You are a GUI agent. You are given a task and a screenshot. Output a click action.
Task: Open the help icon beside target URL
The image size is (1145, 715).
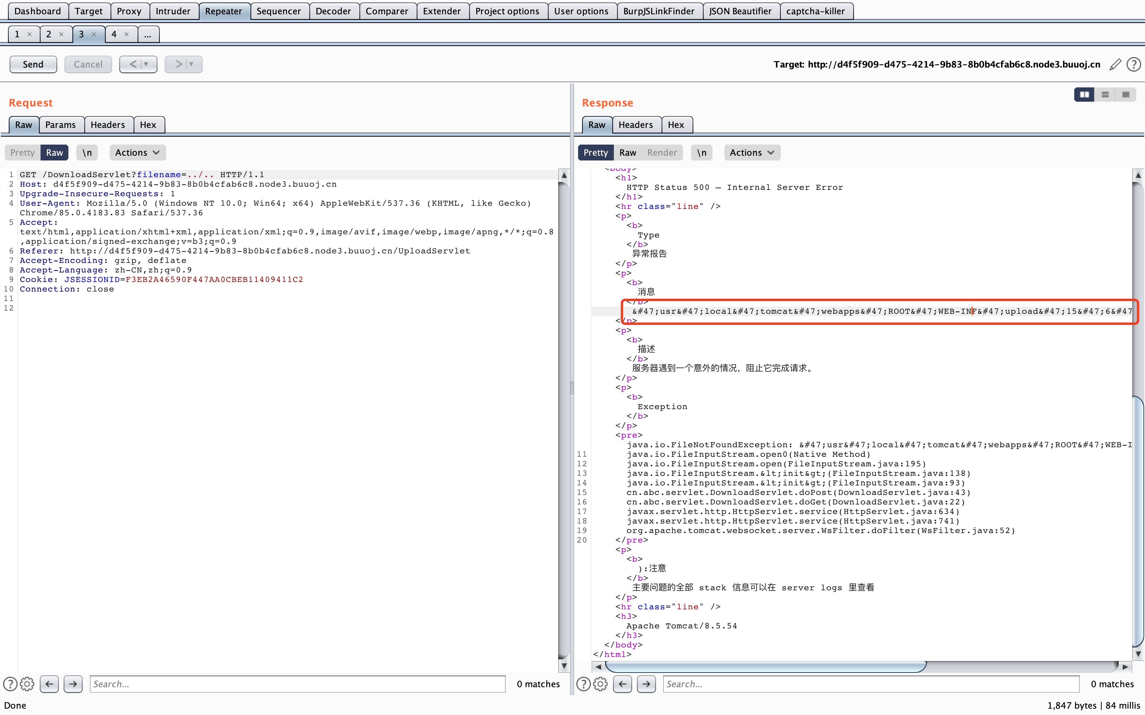pos(1133,64)
